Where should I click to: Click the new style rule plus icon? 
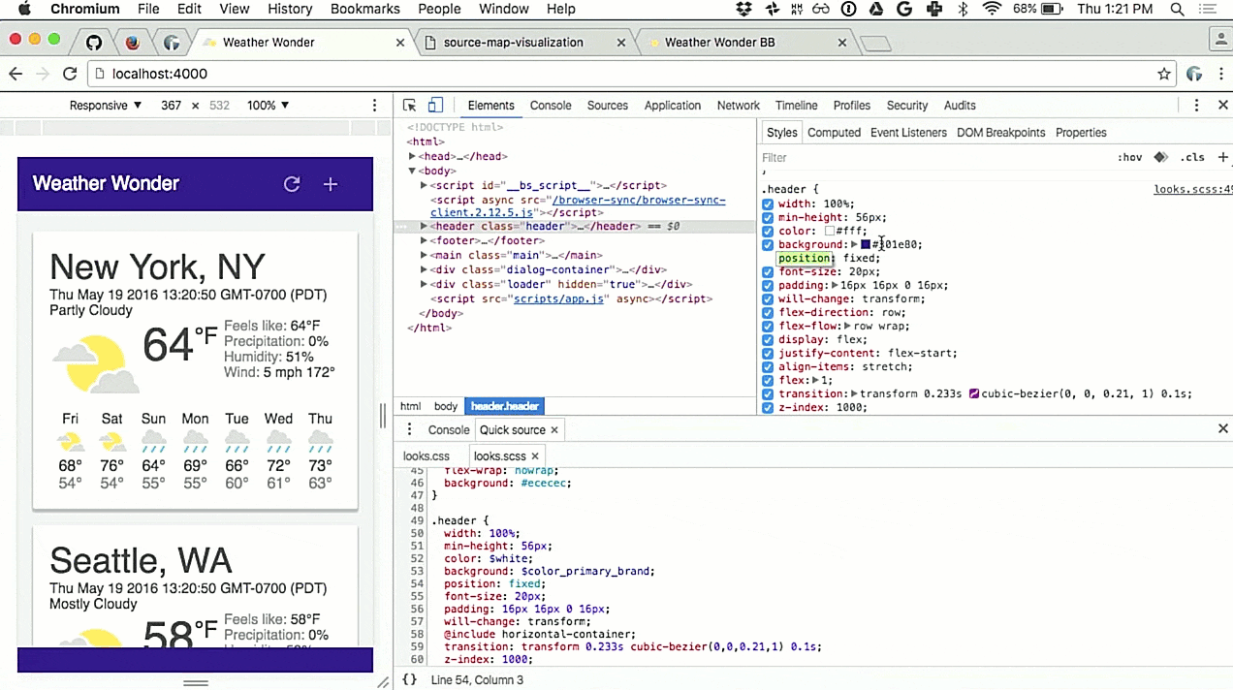click(1222, 157)
